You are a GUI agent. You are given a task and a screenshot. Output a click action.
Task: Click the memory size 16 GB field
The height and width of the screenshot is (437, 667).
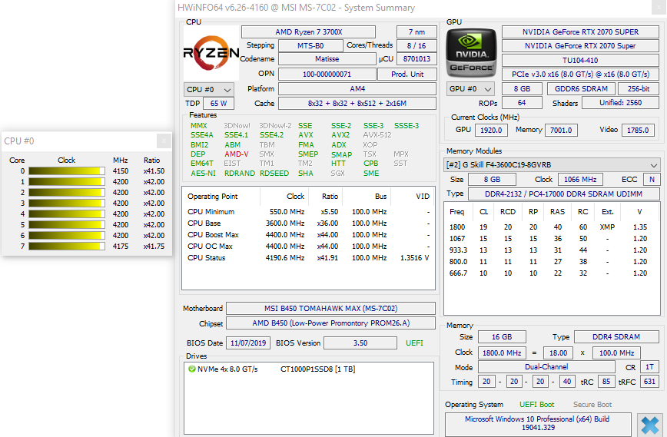click(x=502, y=336)
